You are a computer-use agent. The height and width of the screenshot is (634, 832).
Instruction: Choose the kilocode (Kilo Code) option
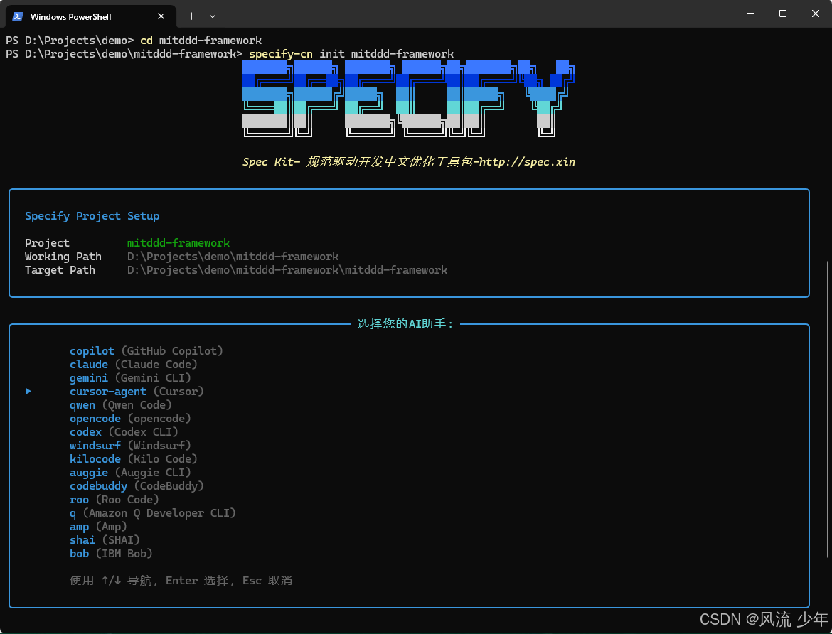133,459
